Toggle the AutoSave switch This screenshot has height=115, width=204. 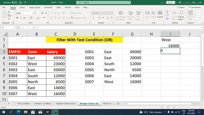pos(14,3)
